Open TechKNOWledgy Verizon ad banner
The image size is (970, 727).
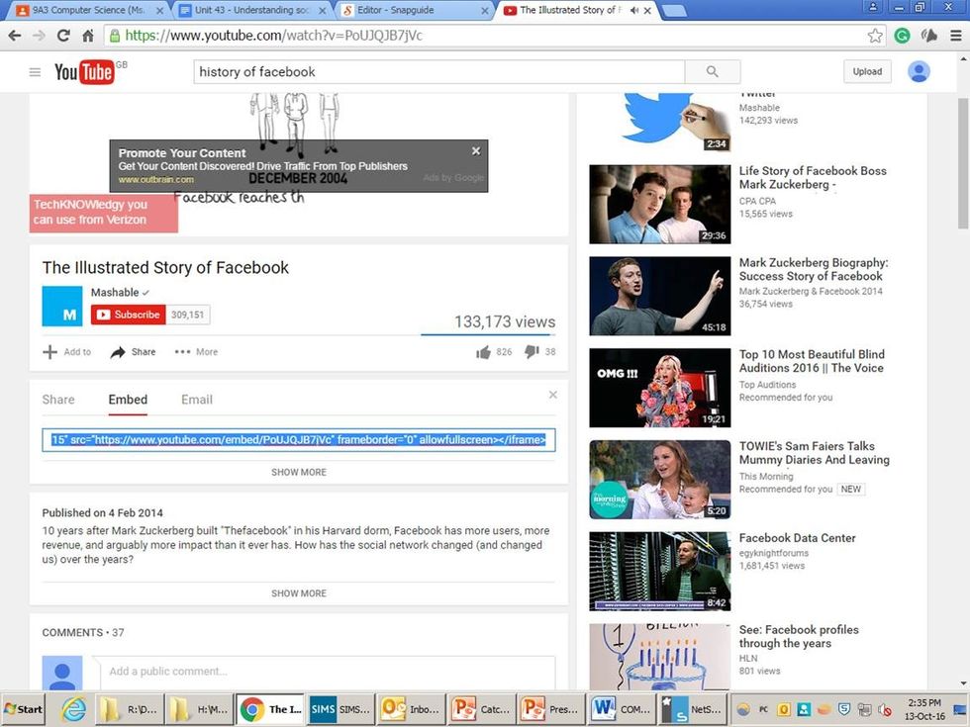pyautogui.click(x=104, y=214)
